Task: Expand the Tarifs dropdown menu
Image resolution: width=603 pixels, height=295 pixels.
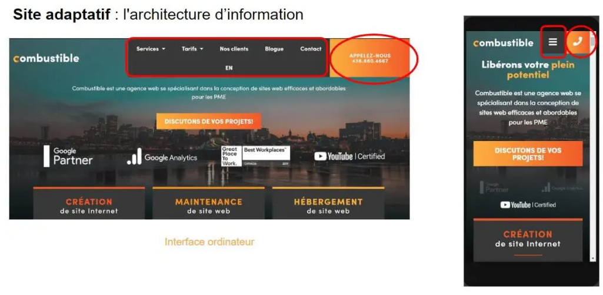Action: click(192, 49)
